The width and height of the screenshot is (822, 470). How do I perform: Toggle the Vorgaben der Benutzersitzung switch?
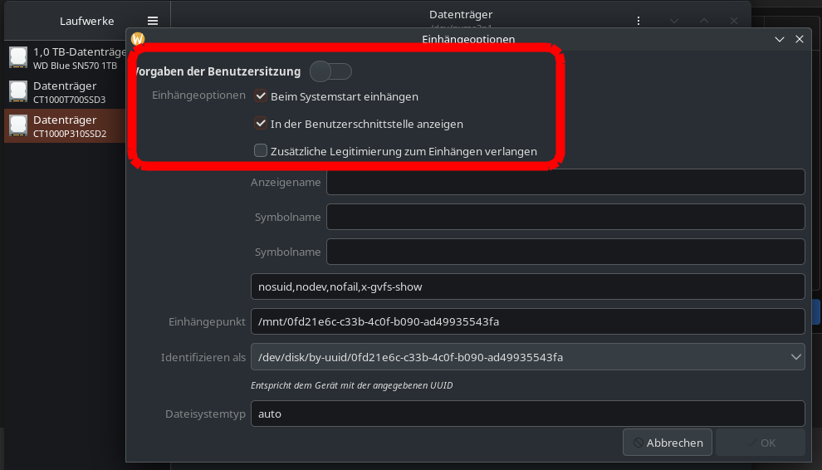330,71
